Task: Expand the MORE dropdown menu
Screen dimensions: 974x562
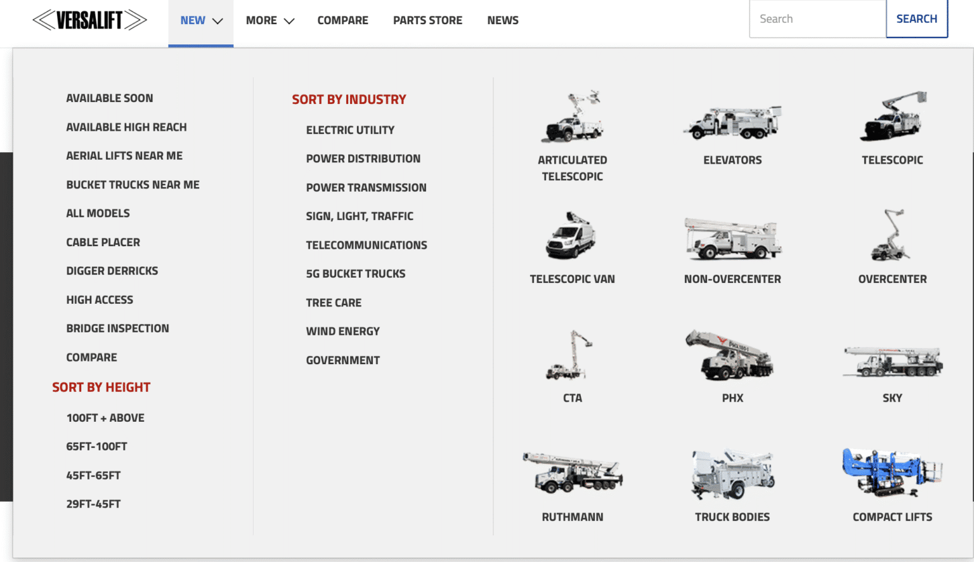Action: click(x=270, y=21)
